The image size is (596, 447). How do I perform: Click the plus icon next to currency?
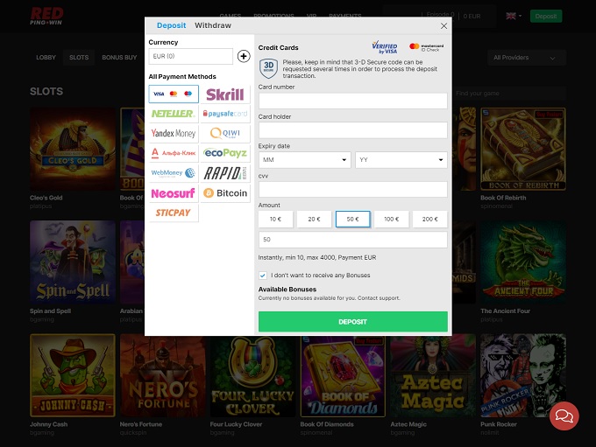click(x=244, y=57)
